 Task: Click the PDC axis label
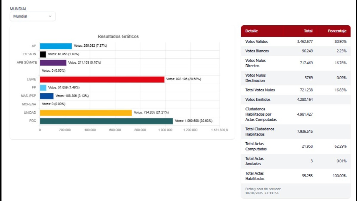click(33, 121)
